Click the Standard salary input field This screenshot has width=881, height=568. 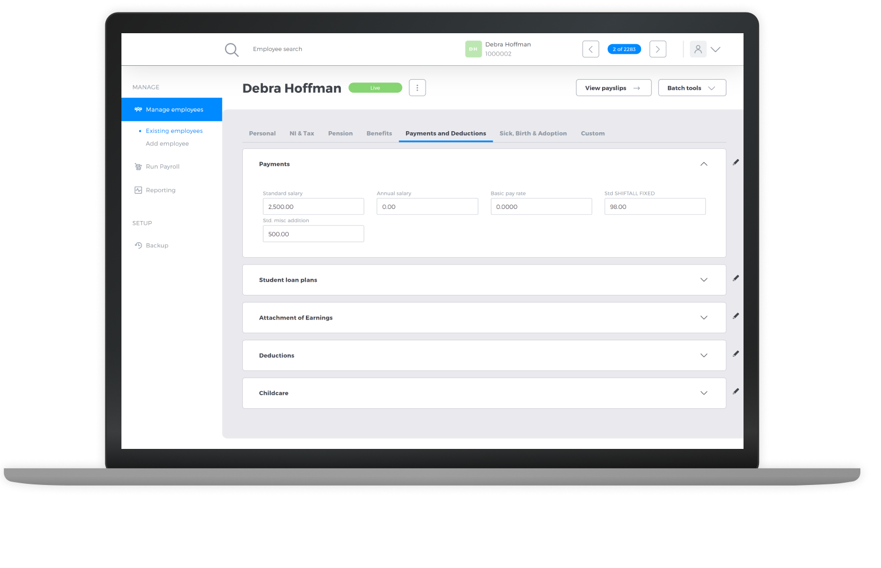click(313, 206)
